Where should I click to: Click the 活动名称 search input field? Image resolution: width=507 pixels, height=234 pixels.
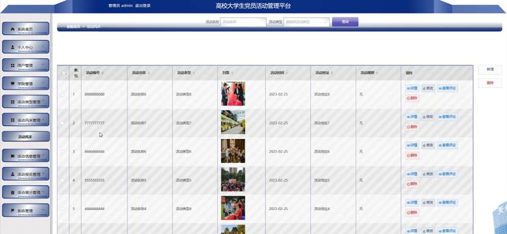(x=243, y=22)
